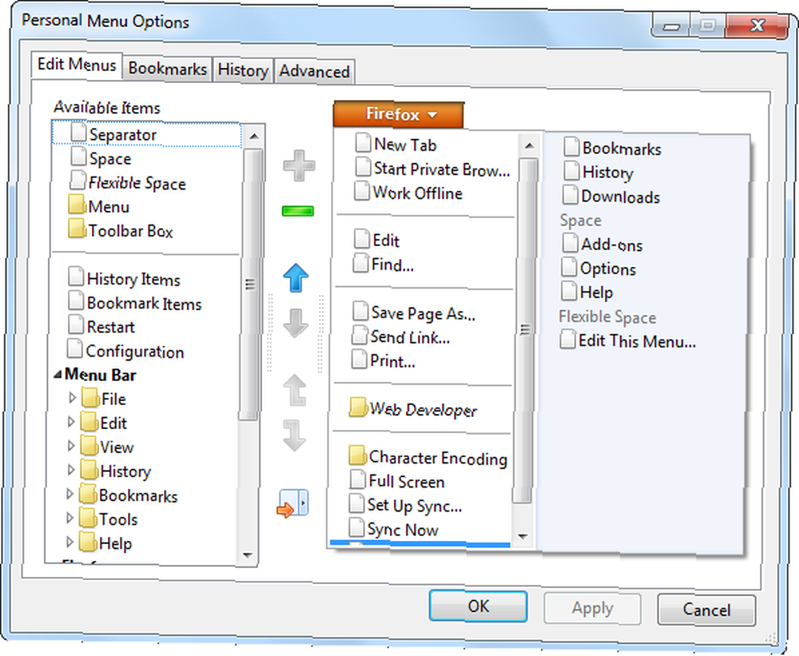The image size is (799, 656).
Task: Select Start Private Browsing menu entry
Action: (x=432, y=169)
